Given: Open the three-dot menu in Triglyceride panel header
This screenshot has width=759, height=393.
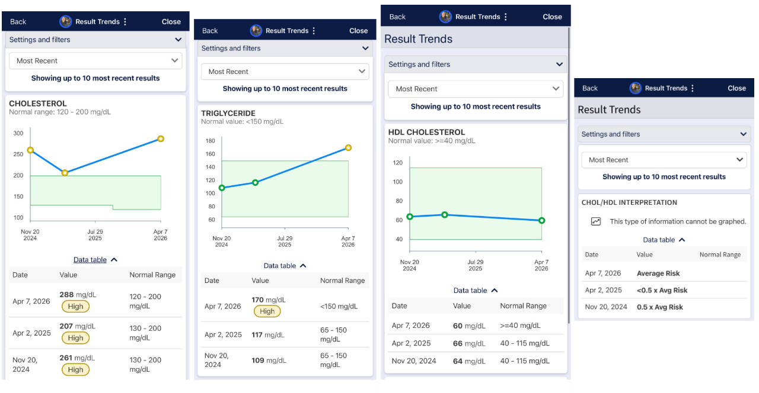Looking at the screenshot, I should (x=313, y=30).
